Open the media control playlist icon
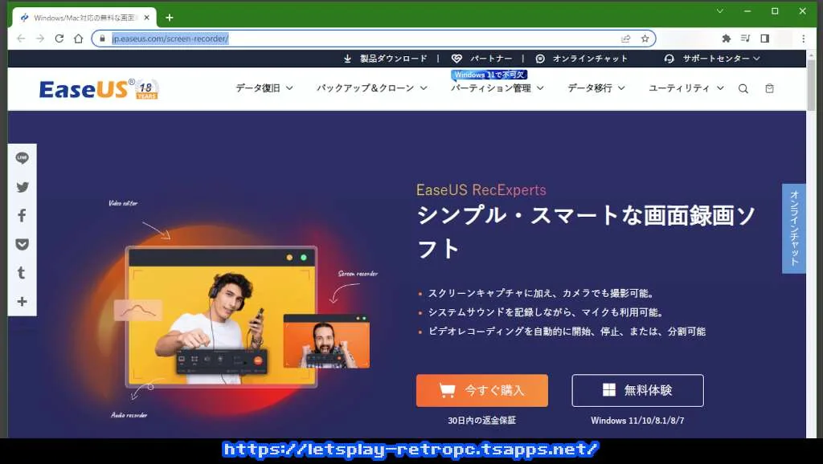 (745, 39)
